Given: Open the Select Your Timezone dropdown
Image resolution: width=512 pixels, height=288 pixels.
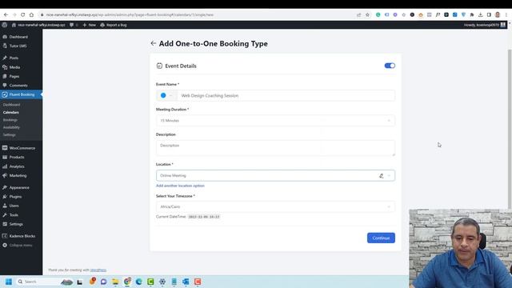Looking at the screenshot, I should (275, 206).
